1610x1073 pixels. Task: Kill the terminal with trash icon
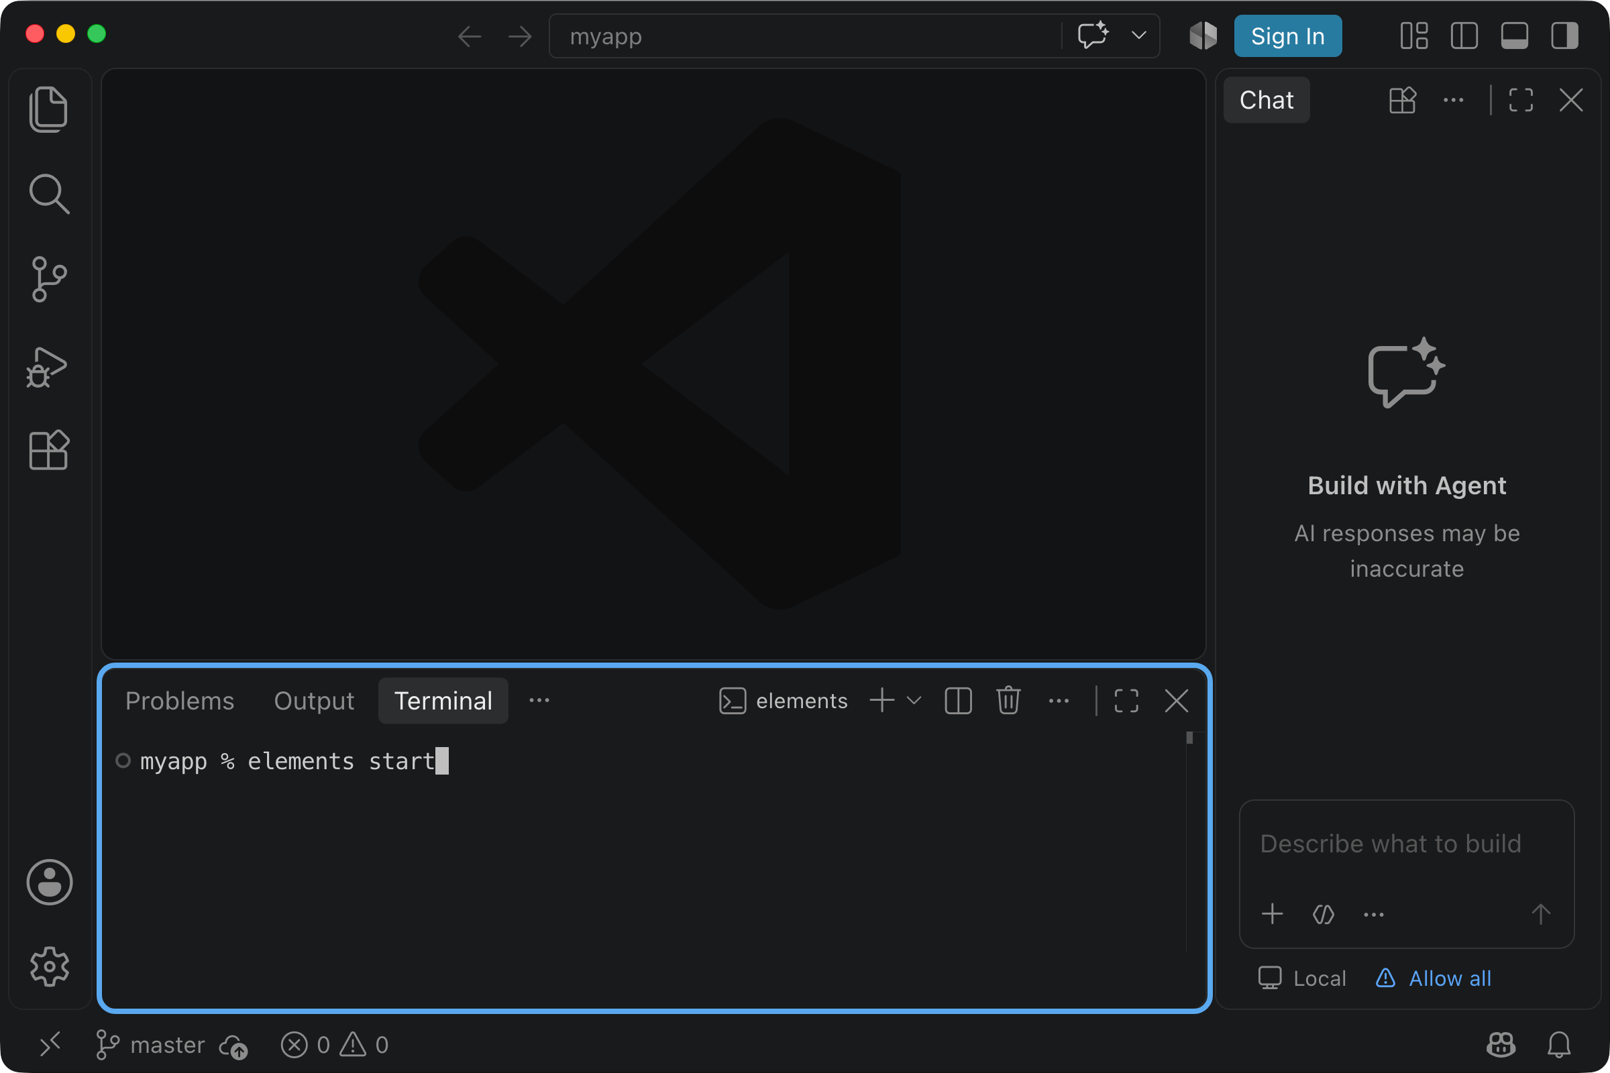tap(1008, 701)
